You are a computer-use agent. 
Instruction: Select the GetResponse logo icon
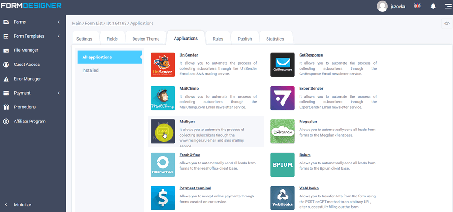tap(282, 65)
